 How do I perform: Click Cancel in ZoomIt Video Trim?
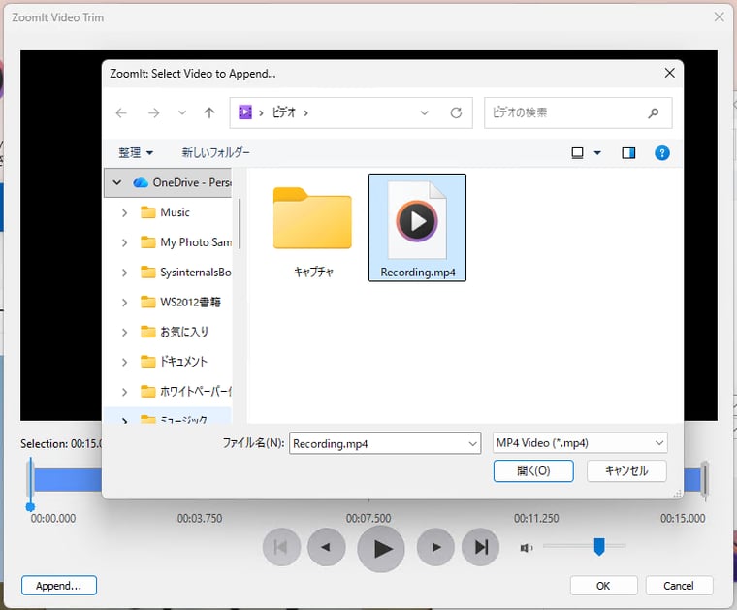pyautogui.click(x=679, y=586)
